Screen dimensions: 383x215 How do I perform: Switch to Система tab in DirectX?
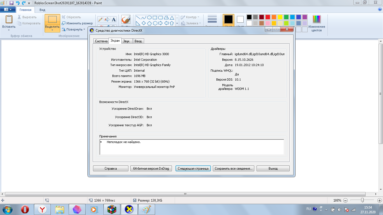pos(101,41)
